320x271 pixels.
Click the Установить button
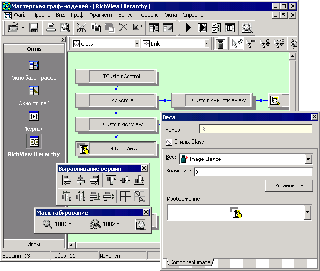coord(289,185)
